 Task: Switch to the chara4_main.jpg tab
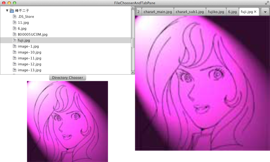(x=158, y=12)
